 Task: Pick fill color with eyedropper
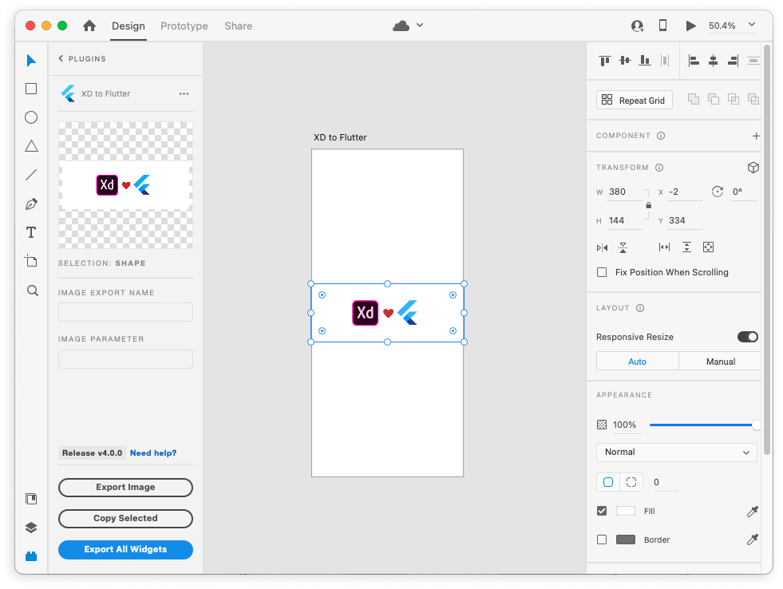(x=752, y=511)
